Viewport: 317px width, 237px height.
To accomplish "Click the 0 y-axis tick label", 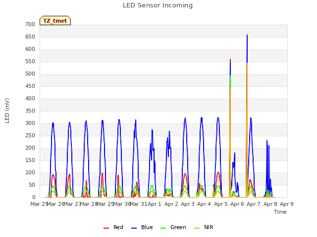I will (34, 197).
